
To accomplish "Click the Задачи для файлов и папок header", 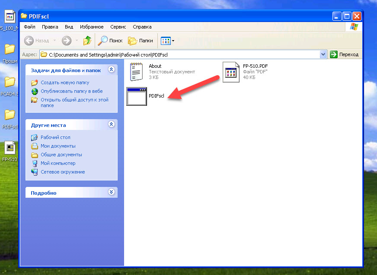I will [66, 70].
